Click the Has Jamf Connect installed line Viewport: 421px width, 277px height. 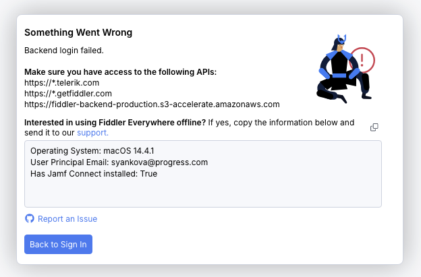pos(93,174)
